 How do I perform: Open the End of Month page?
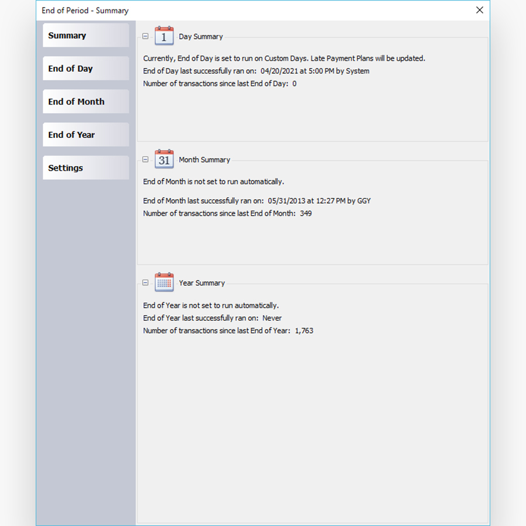pyautogui.click(x=85, y=101)
